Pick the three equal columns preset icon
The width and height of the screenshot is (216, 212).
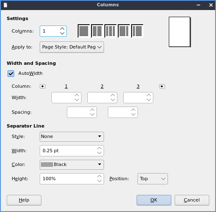coord(110,31)
